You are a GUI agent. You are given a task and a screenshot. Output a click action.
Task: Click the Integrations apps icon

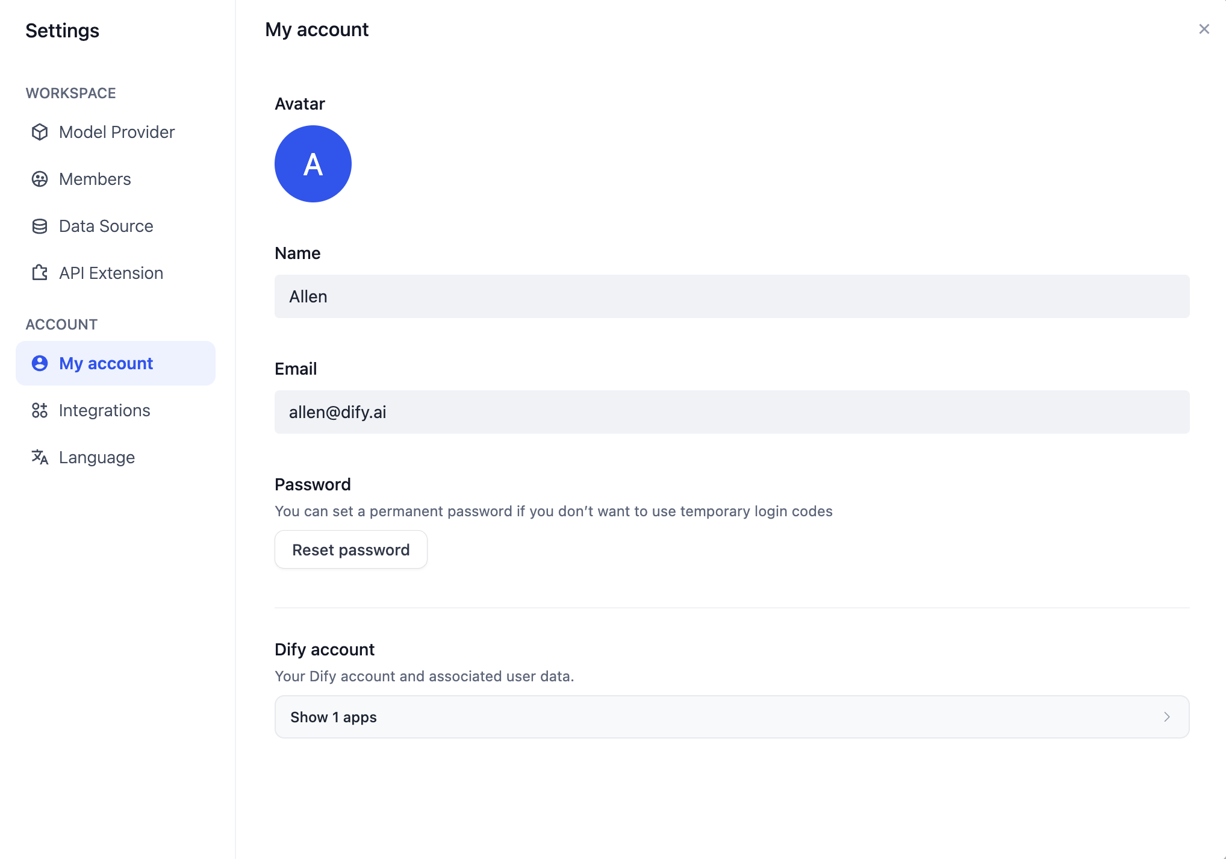coord(40,410)
